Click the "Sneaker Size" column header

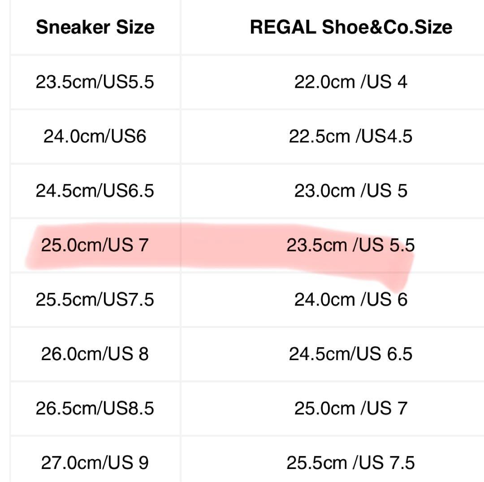(x=95, y=27)
